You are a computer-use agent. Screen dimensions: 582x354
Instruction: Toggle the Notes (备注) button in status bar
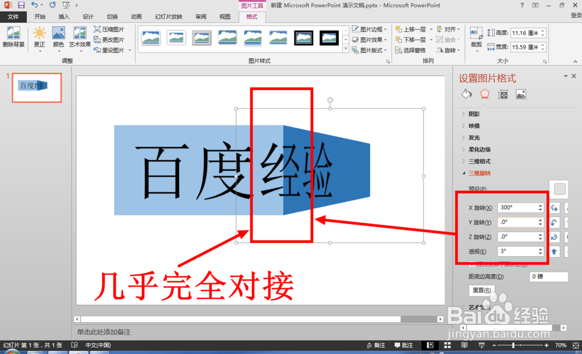tap(375, 345)
